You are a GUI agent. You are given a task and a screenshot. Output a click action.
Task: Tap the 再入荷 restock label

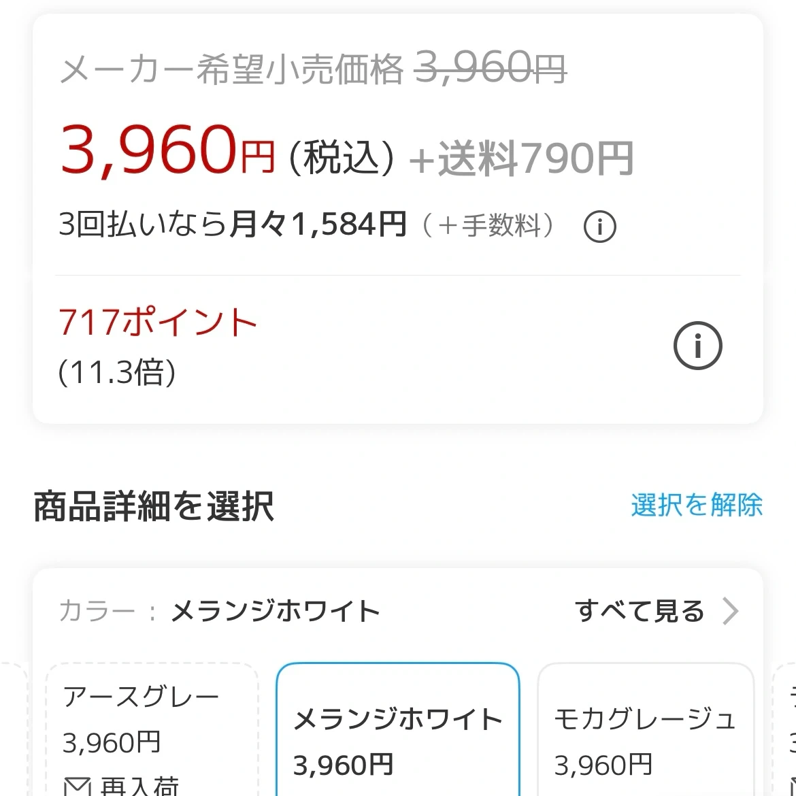pos(139,786)
